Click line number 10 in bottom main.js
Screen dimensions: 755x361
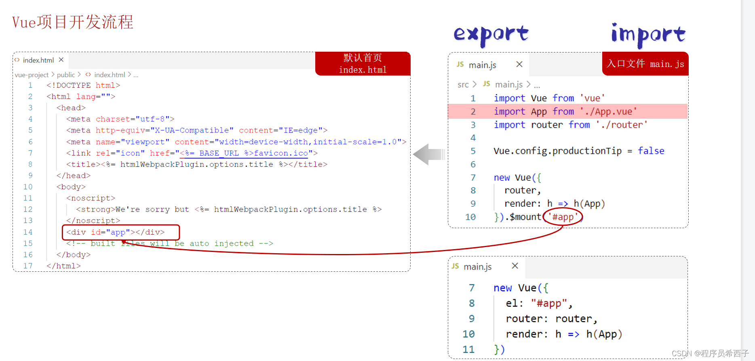(x=468, y=334)
